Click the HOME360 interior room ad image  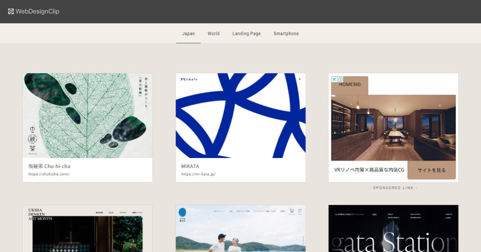click(x=393, y=128)
